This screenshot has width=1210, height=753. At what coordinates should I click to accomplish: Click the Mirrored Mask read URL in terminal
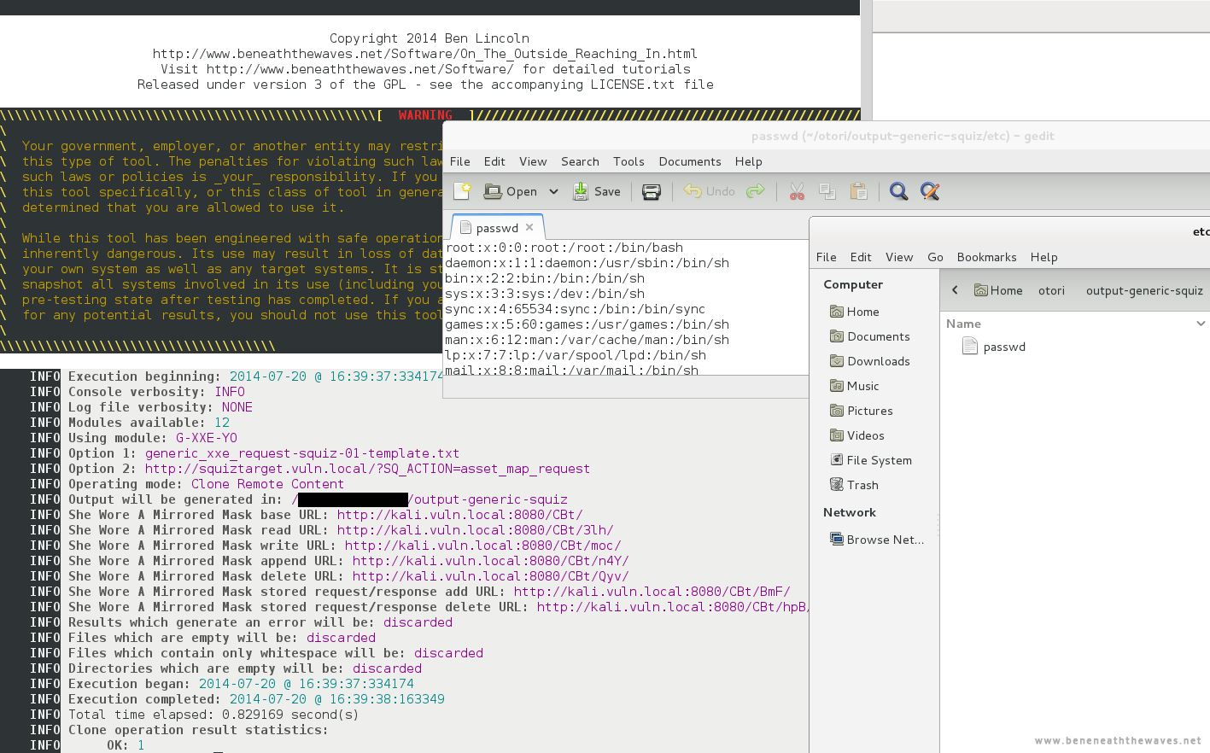[x=475, y=530]
